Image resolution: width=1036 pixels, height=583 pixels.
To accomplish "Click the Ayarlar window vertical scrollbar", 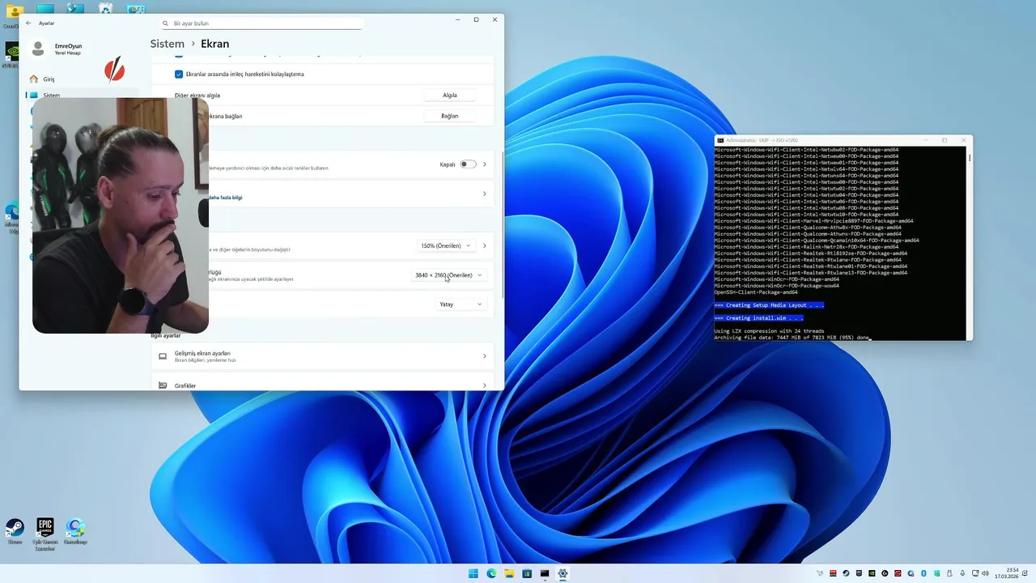I will tap(502, 227).
